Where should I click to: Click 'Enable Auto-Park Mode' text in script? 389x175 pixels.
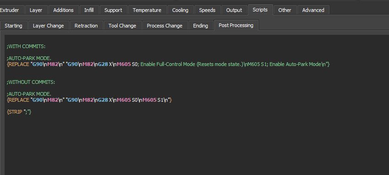click(295, 64)
